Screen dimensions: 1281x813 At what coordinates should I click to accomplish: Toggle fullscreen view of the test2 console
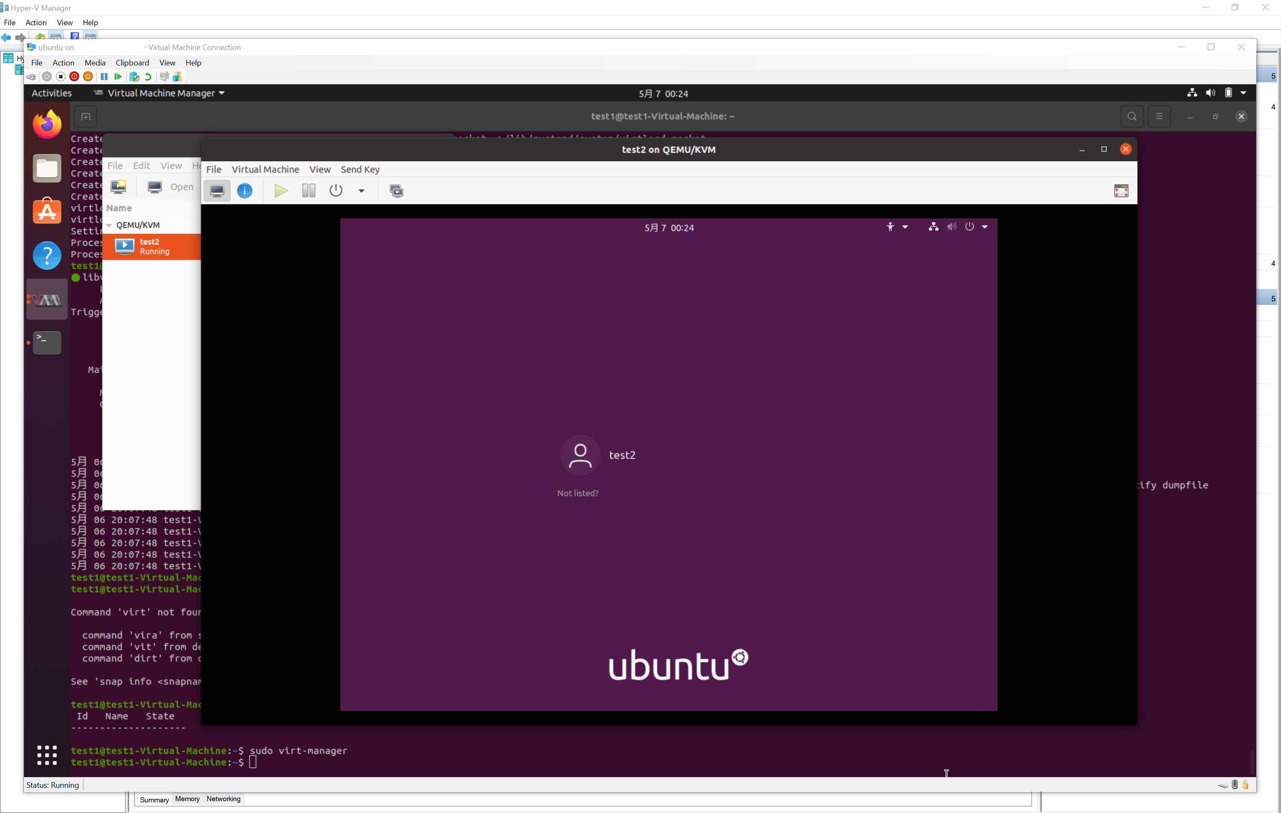click(x=1122, y=190)
